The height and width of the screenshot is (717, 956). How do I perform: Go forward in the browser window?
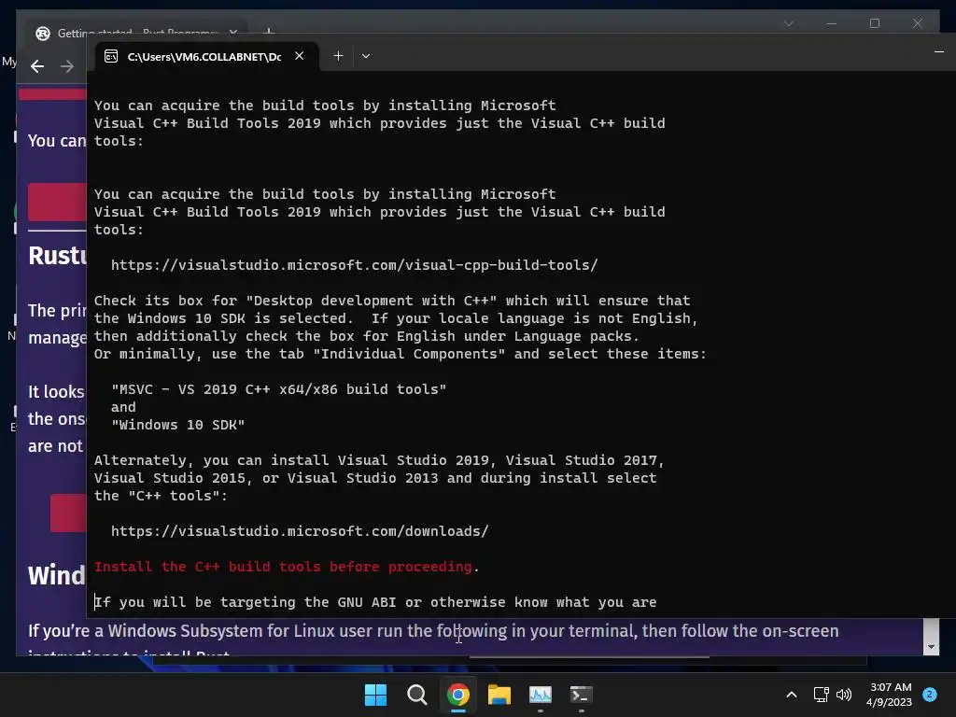pyautogui.click(x=67, y=66)
